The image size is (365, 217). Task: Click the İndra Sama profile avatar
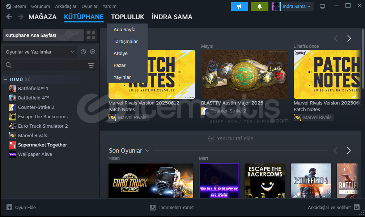(276, 7)
